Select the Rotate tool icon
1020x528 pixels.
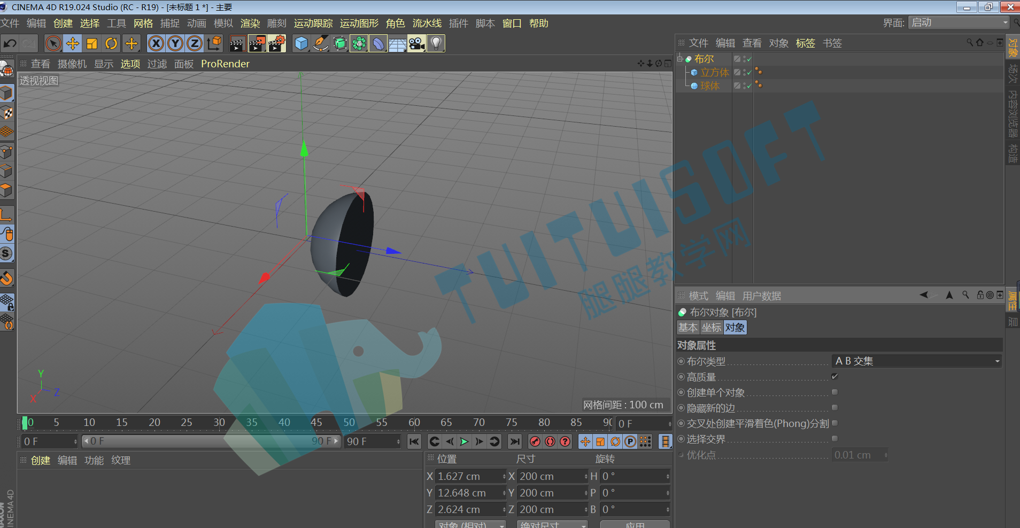pos(111,43)
